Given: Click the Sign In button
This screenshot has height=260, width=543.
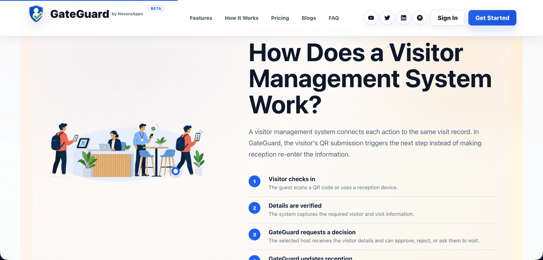Looking at the screenshot, I should (x=448, y=18).
